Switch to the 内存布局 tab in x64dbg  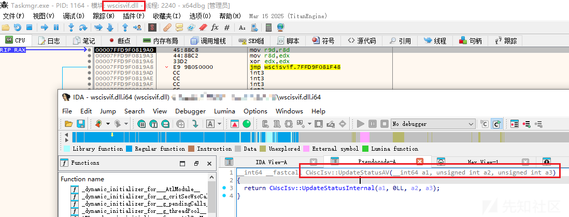160,41
